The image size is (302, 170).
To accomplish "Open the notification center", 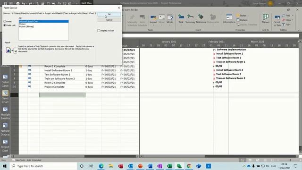I will (296, 166).
